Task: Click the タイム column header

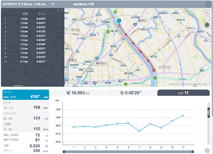Action: [x=42, y=14]
